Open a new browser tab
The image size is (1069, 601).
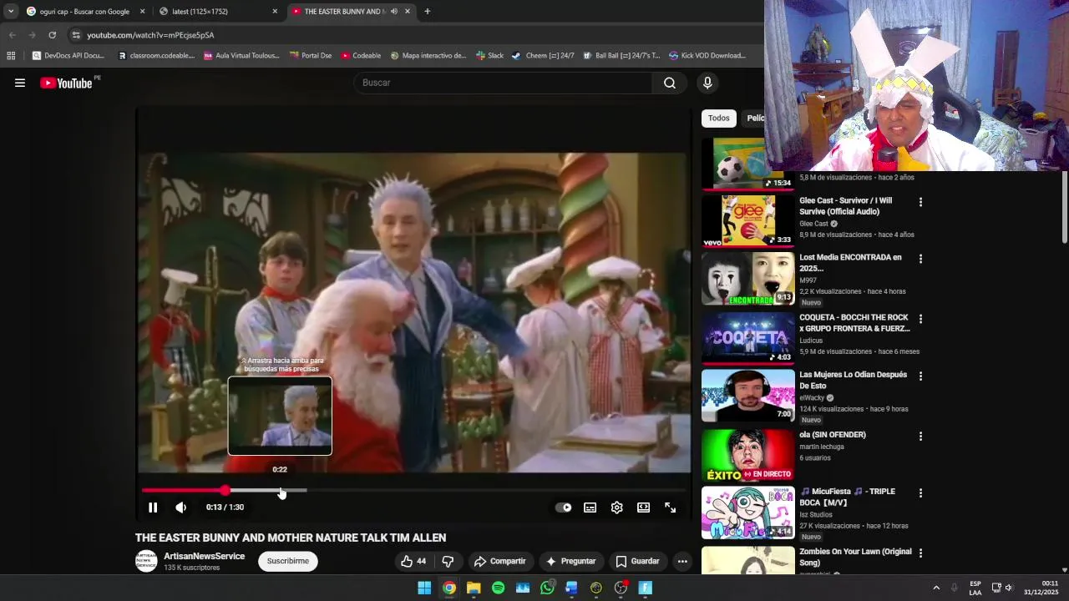[x=427, y=12]
